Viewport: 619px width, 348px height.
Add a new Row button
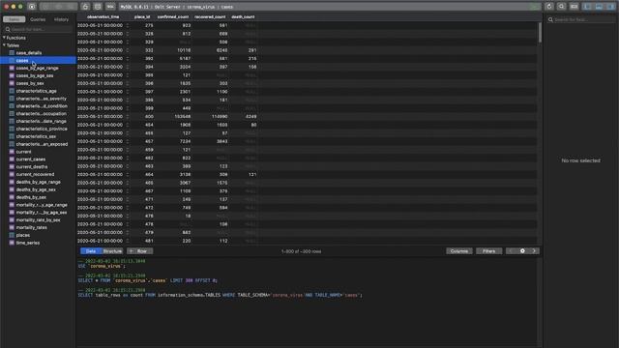pos(139,251)
